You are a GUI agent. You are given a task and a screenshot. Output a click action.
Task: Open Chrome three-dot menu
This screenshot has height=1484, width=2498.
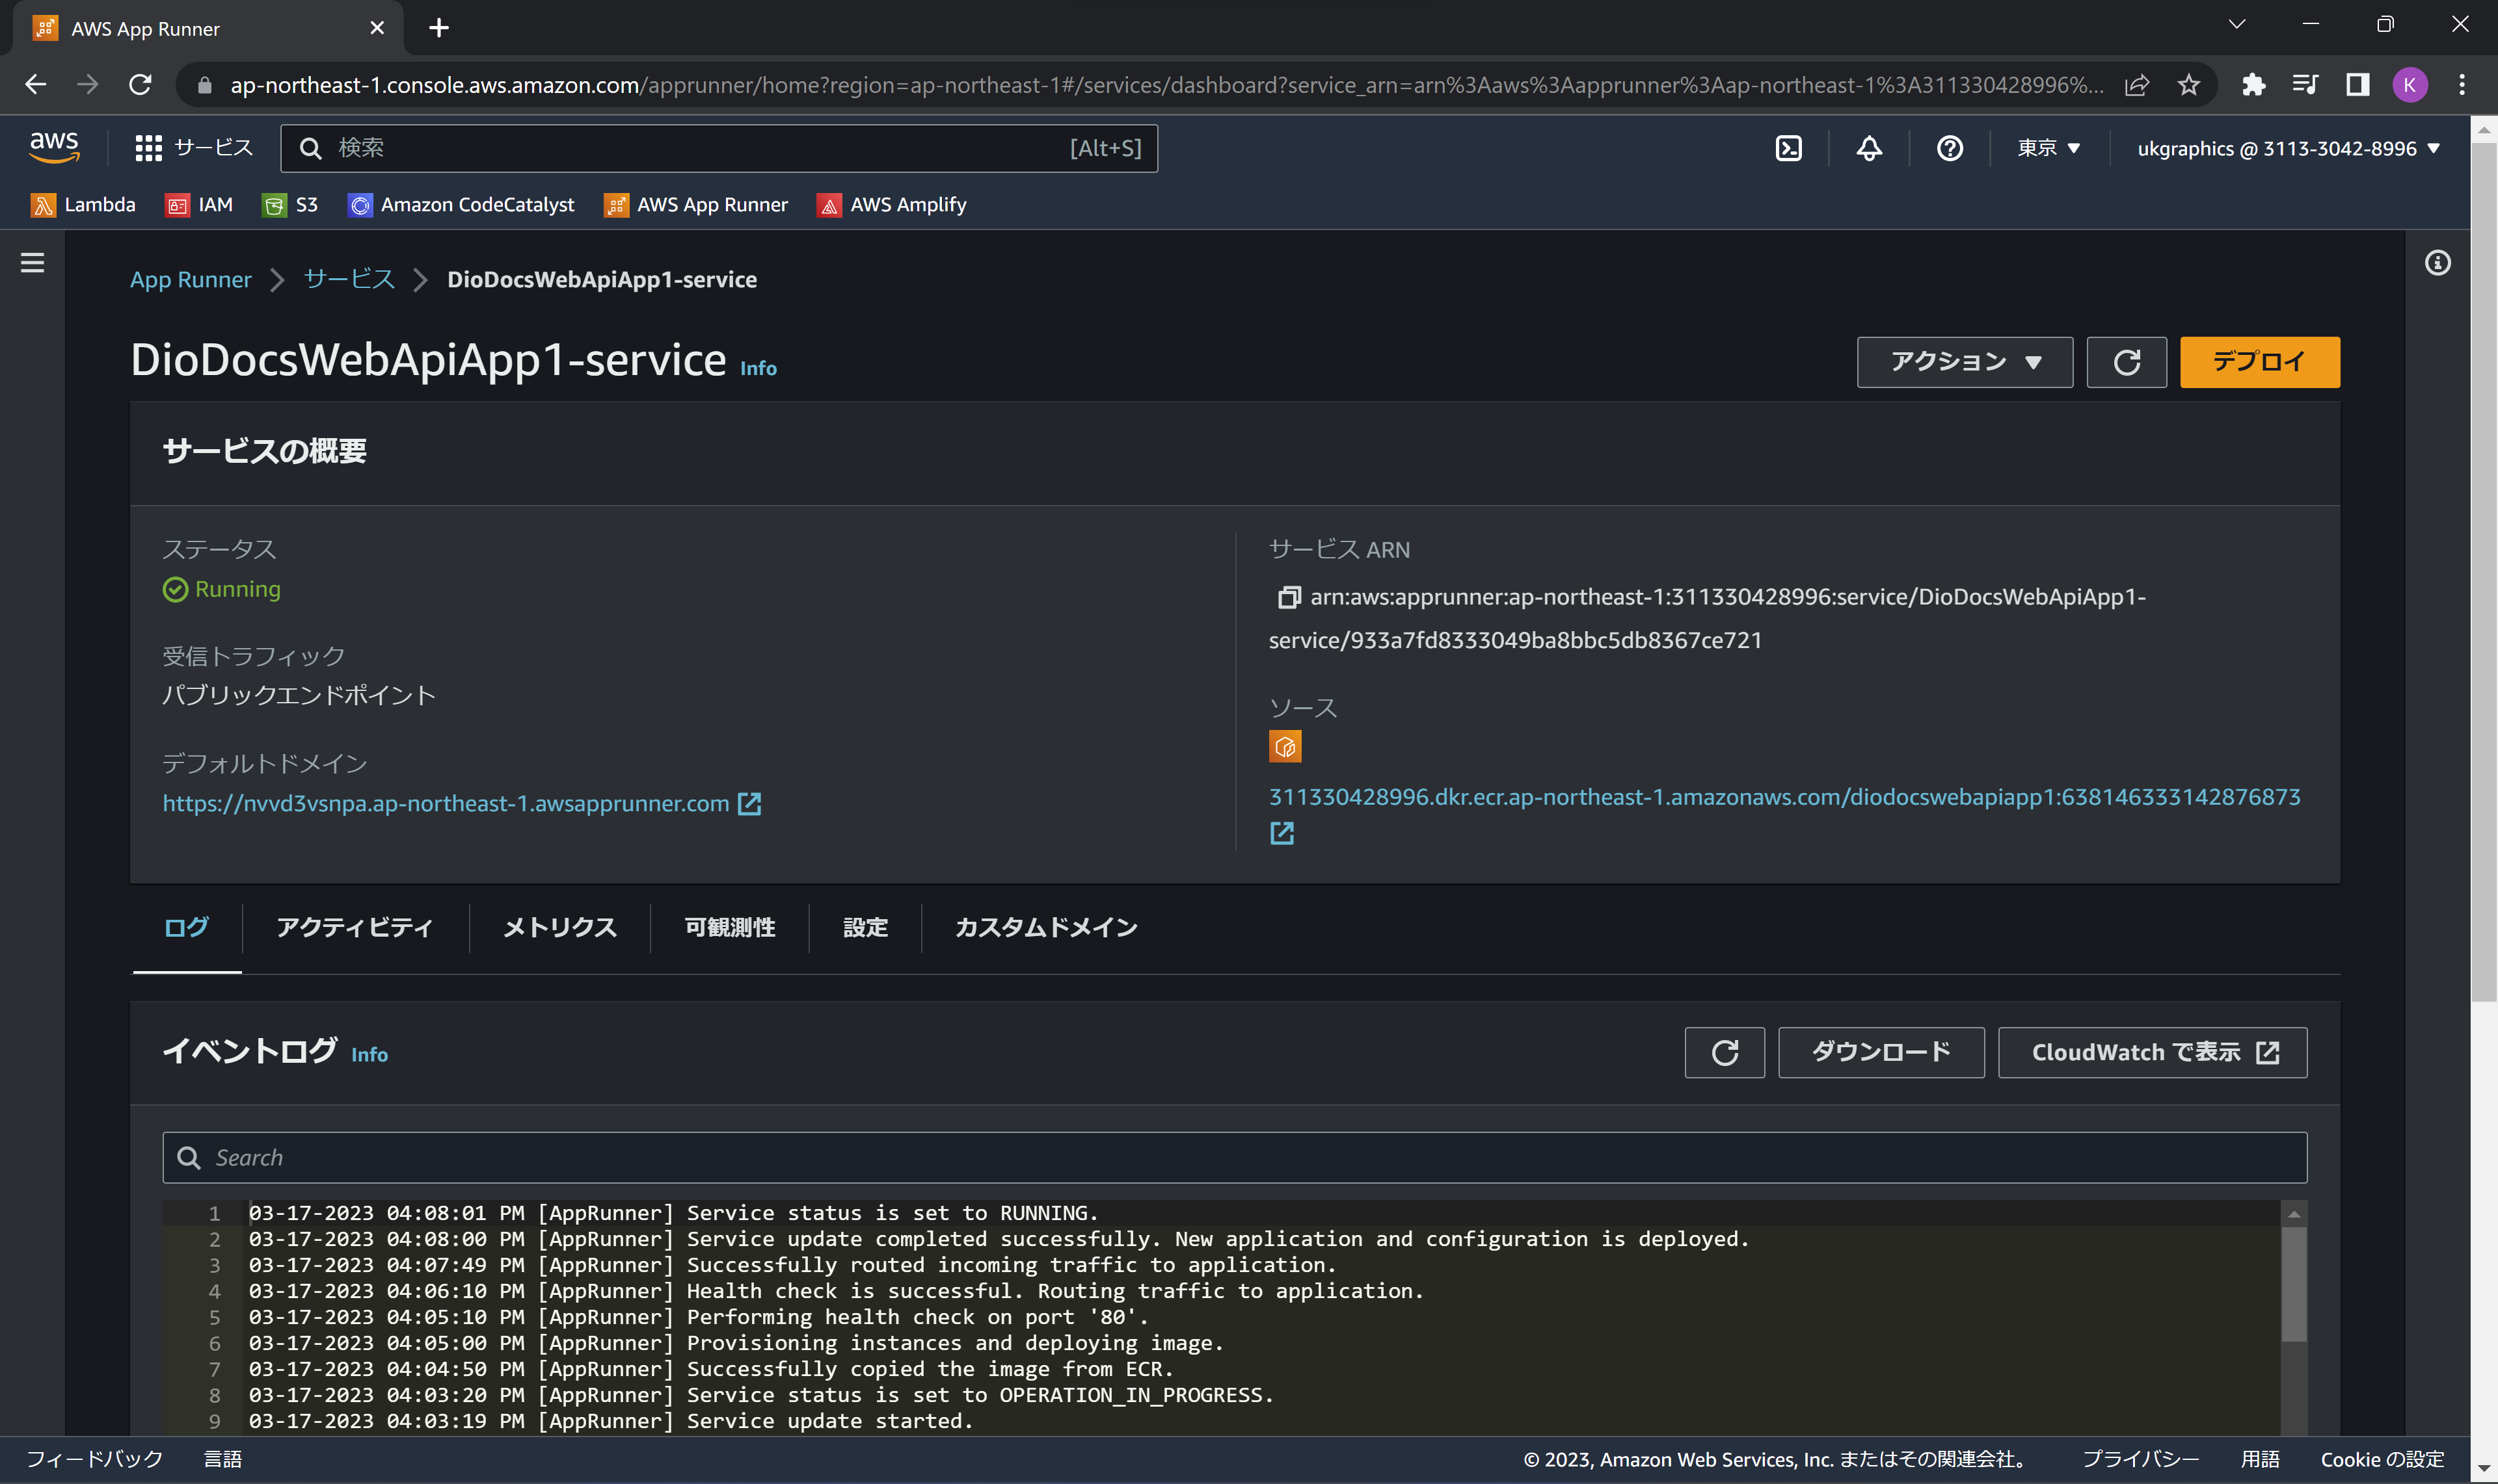pos(2461,85)
